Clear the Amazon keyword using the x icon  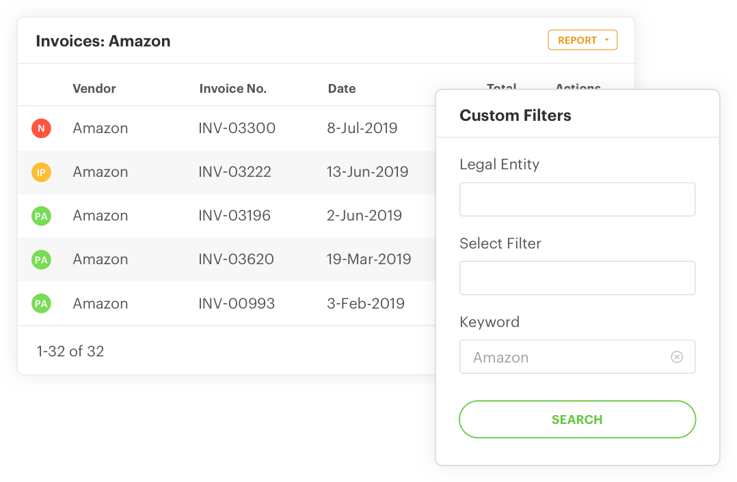(677, 356)
